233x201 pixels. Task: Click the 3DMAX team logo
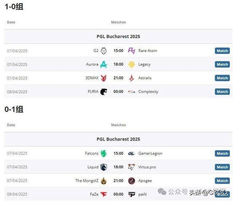coord(103,78)
